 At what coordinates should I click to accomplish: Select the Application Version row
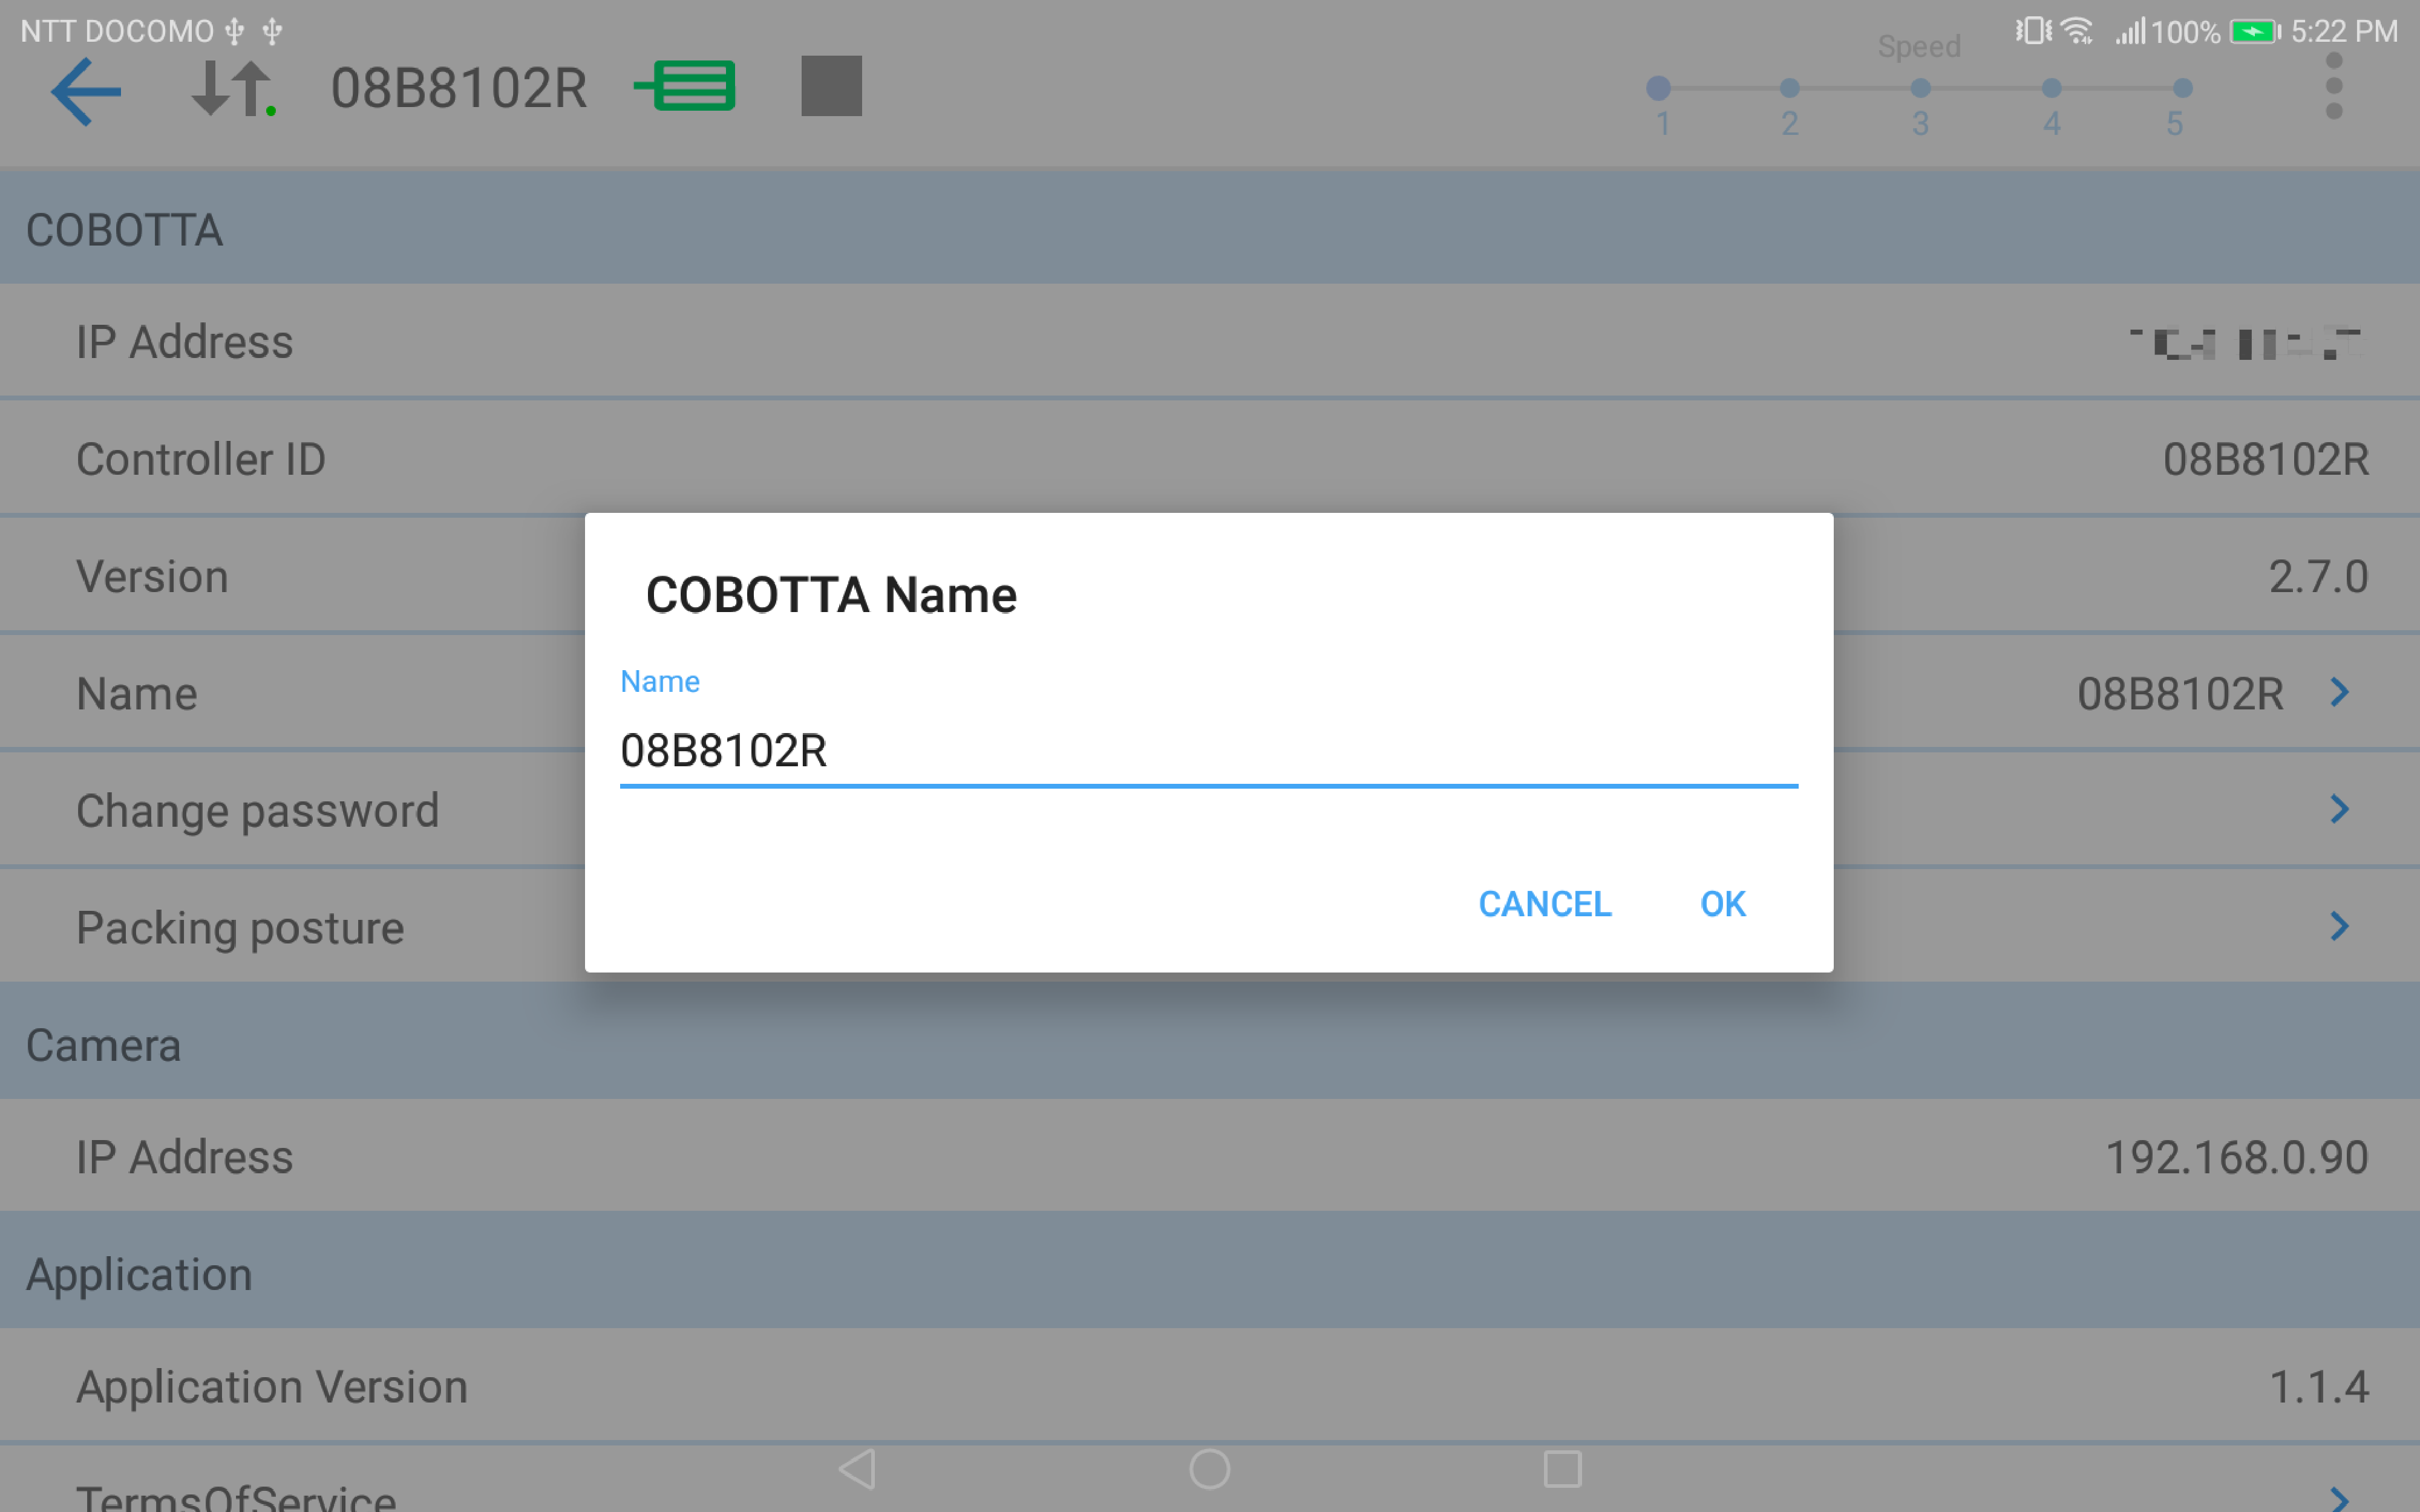tap(1210, 1386)
